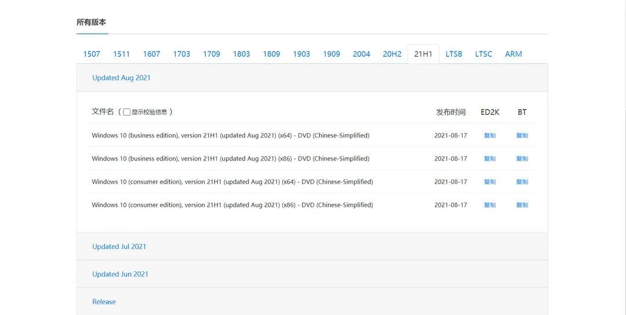Expand the Release section
This screenshot has height=315, width=626.
tap(104, 302)
